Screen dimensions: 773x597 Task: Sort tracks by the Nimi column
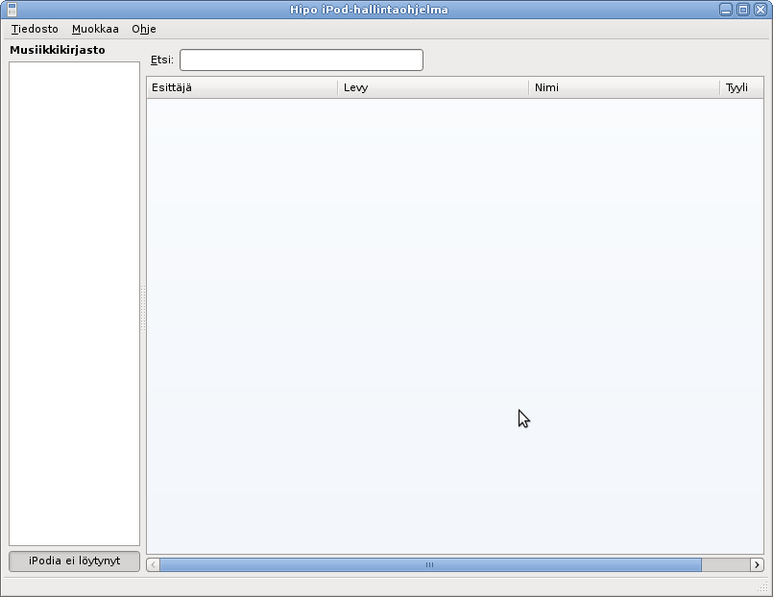(625, 88)
